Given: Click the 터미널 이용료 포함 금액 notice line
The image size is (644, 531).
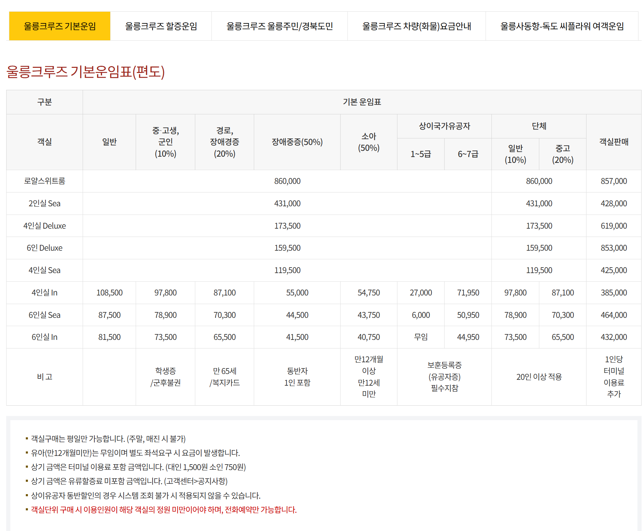Looking at the screenshot, I should (138, 467).
